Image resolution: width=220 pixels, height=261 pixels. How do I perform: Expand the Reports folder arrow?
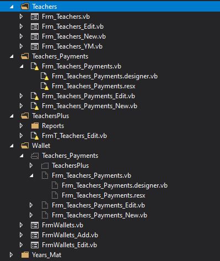[x=21, y=126]
